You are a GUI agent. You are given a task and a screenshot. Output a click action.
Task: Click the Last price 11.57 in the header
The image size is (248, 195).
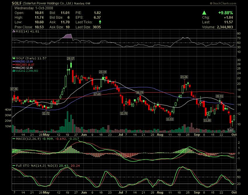[228, 22]
